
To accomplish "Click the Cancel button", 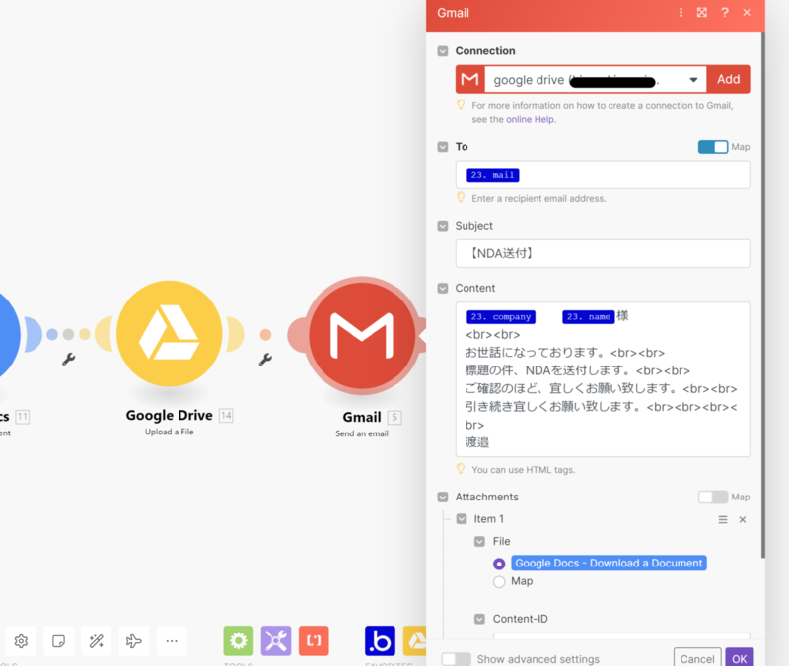I will 697,658.
